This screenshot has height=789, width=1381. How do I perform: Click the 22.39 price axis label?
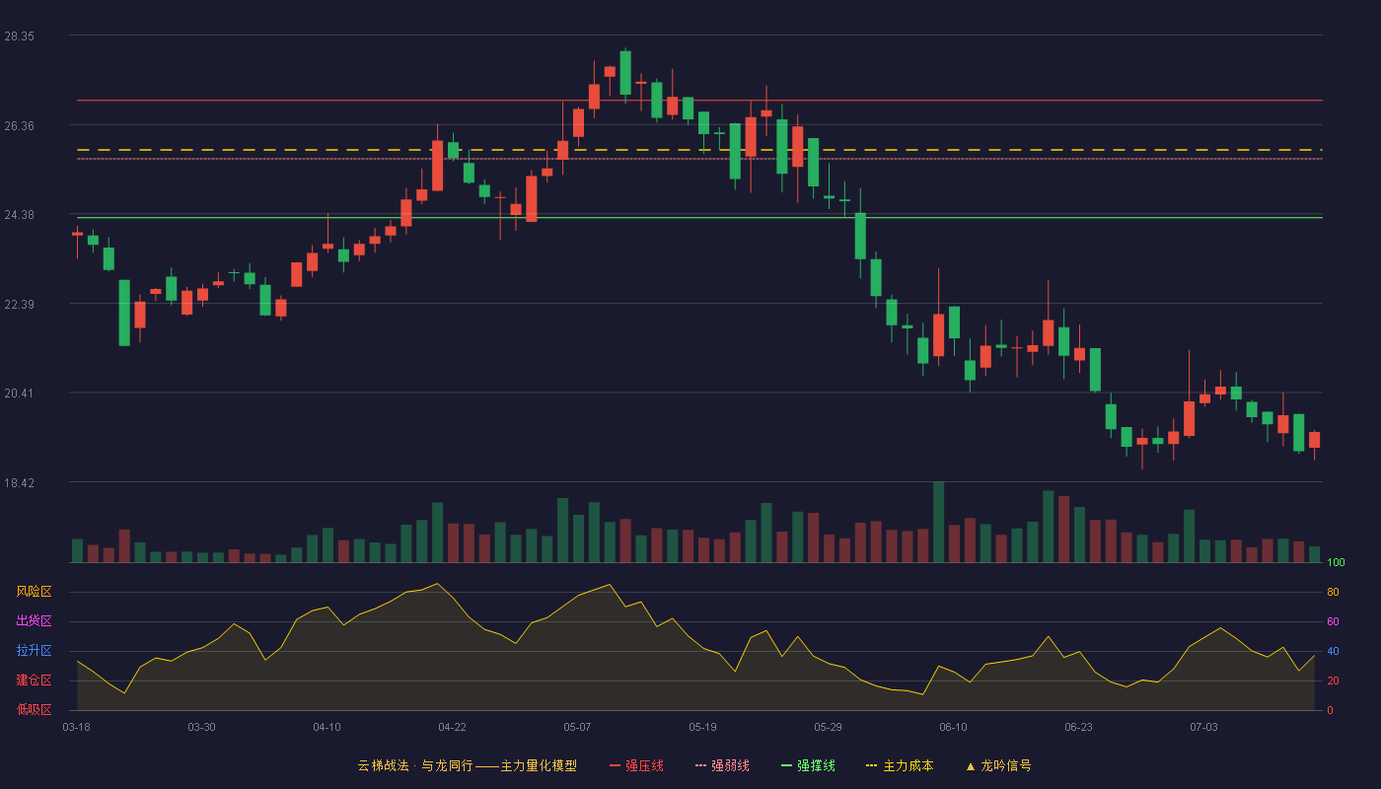coord(19,305)
